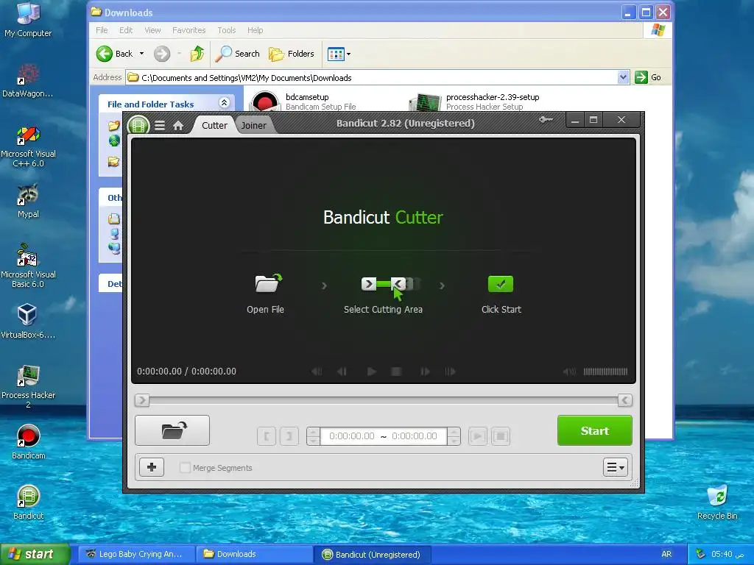Play the video in Bandicut player
Viewport: 754px width, 565px height.
[x=371, y=372]
